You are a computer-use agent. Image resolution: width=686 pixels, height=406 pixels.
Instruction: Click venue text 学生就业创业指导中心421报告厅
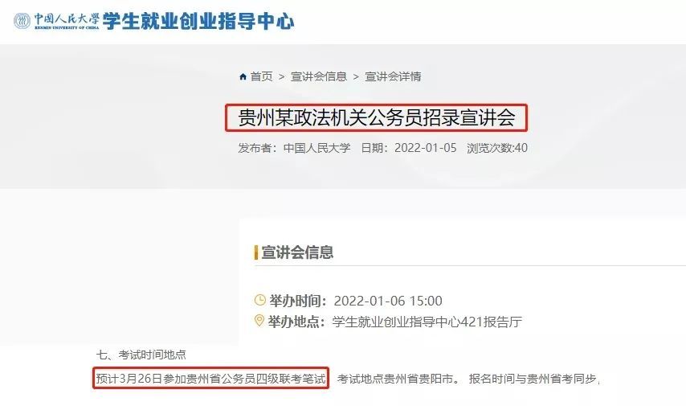(x=427, y=322)
